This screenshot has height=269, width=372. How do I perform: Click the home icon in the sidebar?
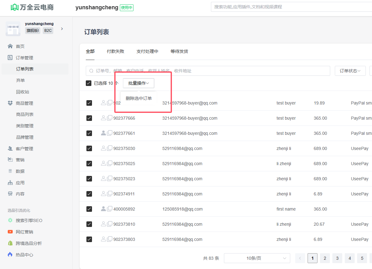[x=10, y=46]
